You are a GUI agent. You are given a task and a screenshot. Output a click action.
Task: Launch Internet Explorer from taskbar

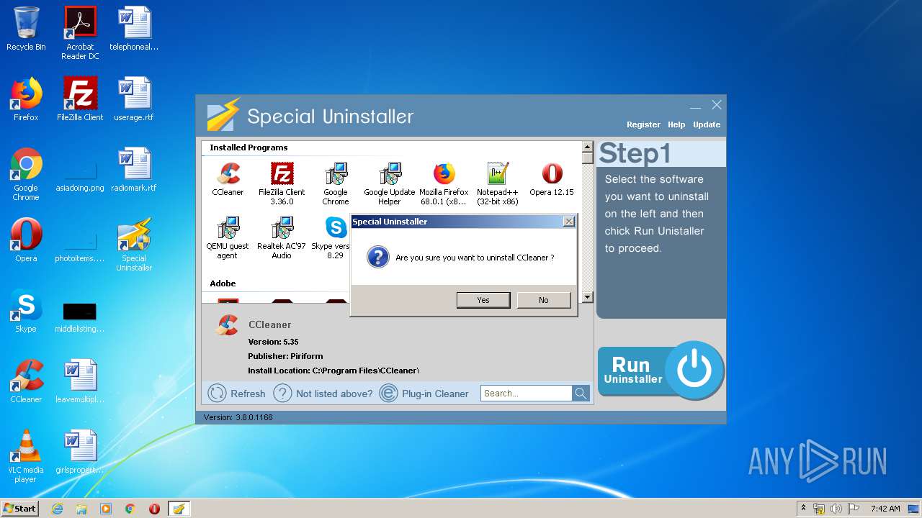[x=57, y=509]
